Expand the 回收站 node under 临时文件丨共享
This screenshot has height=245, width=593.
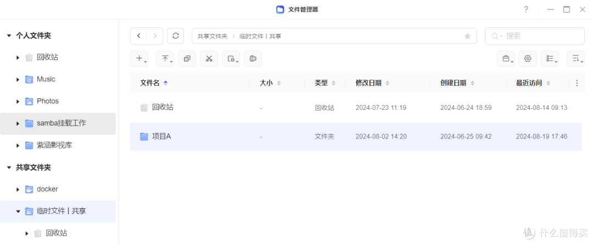(x=26, y=233)
